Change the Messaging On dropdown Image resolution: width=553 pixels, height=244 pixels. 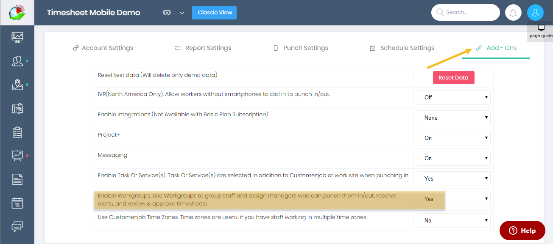pos(454,158)
